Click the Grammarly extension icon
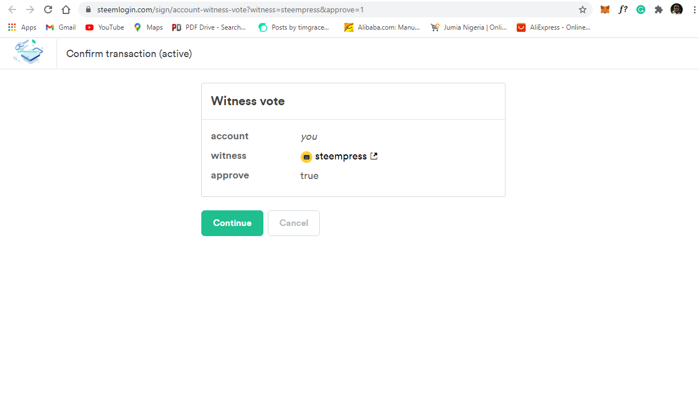Image resolution: width=699 pixels, height=405 pixels. [641, 10]
